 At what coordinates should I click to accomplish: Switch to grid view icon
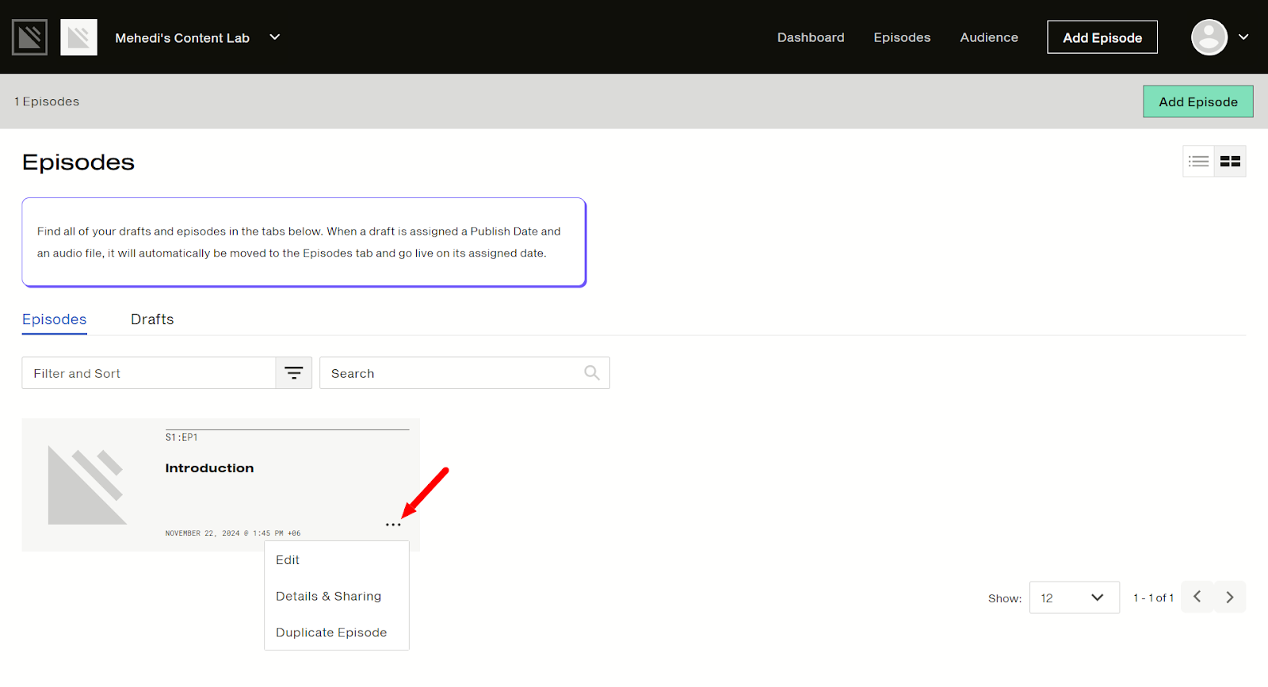pos(1230,161)
